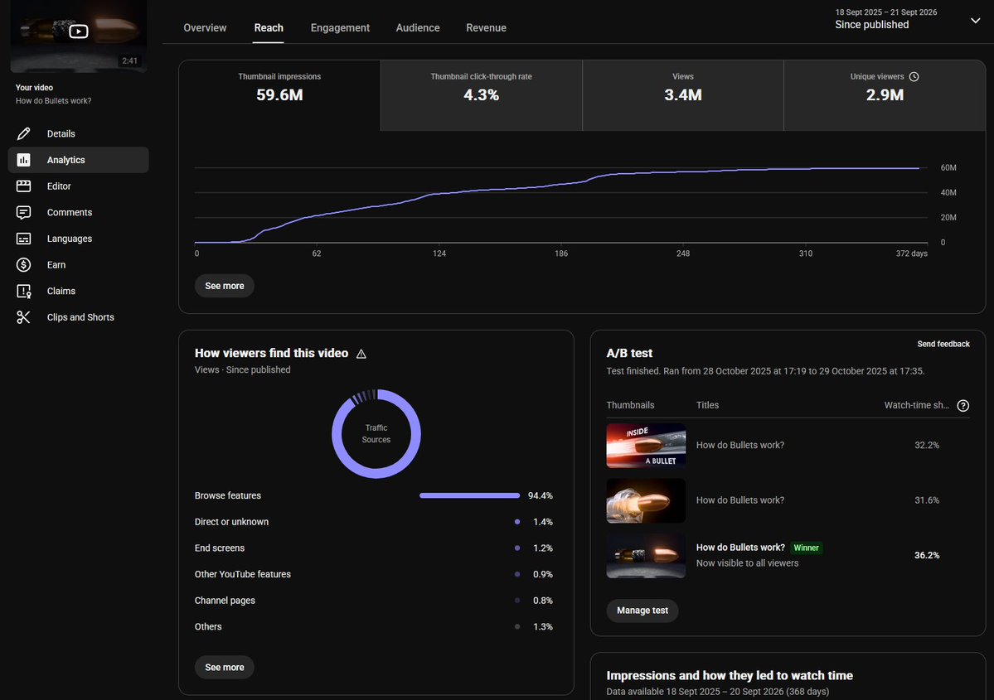The width and height of the screenshot is (994, 700).
Task: Click the Details pencil icon
Action: coord(23,133)
